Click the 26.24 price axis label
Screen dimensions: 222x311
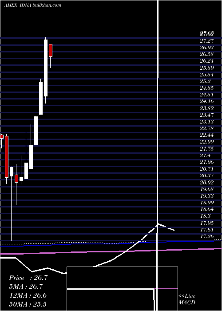tap(207, 61)
